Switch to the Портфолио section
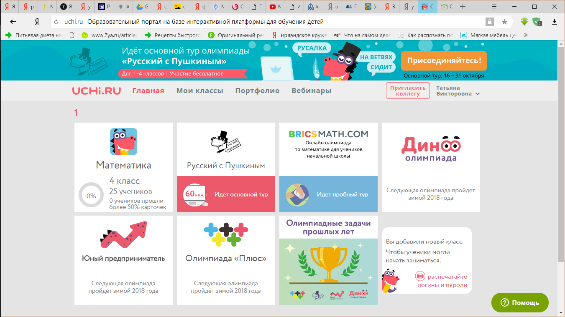This screenshot has height=317, width=565. pos(257,91)
